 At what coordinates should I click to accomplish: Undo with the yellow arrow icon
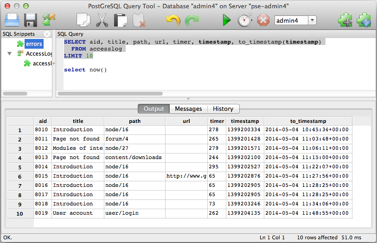(x=173, y=20)
